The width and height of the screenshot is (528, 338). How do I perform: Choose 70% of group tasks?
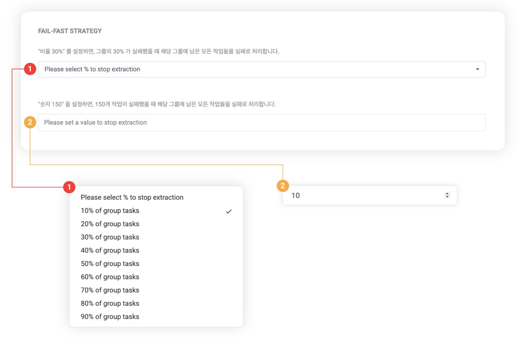coord(110,290)
